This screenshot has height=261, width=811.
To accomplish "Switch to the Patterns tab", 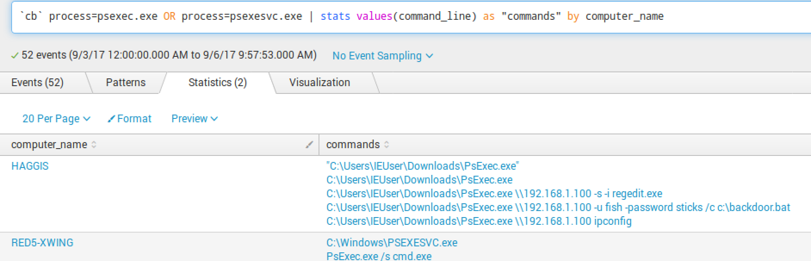I will (x=126, y=83).
